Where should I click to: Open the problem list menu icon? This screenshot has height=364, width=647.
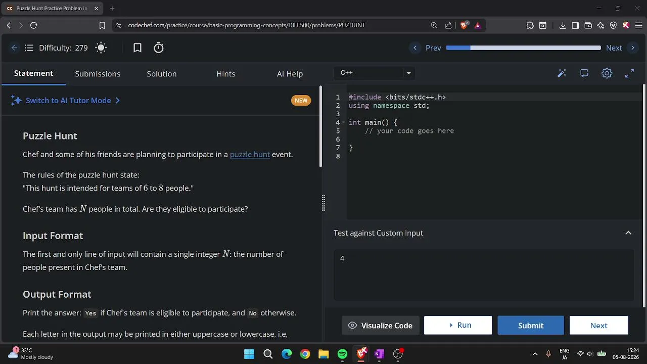tap(29, 48)
